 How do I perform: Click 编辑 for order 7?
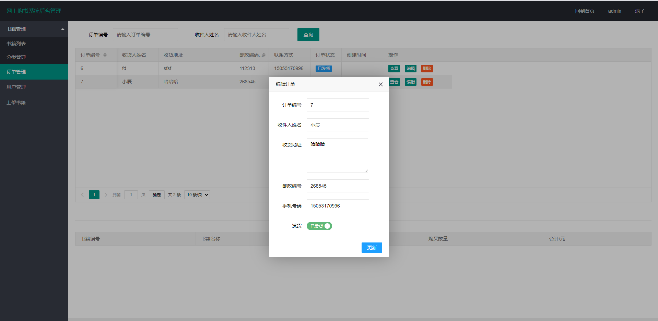pyautogui.click(x=411, y=82)
